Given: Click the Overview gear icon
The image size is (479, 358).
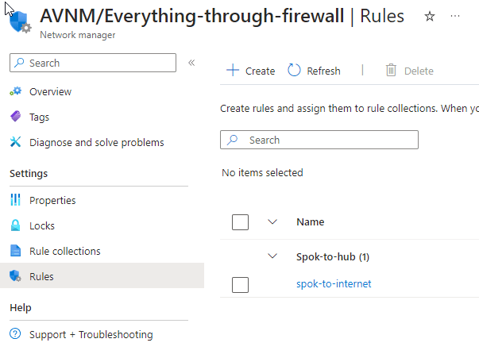Looking at the screenshot, I should point(16,91).
